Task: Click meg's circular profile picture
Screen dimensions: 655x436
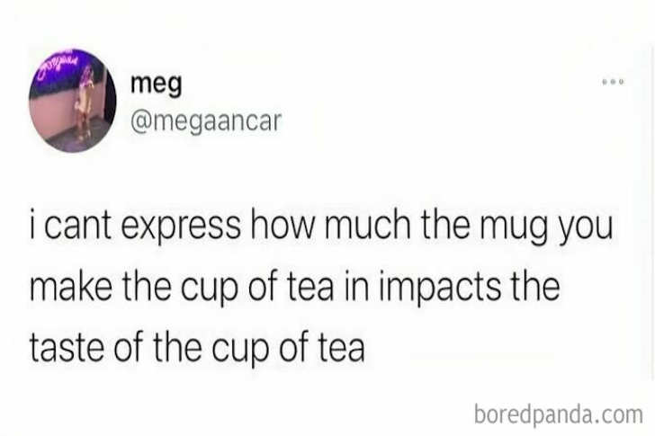Action: tap(72, 101)
